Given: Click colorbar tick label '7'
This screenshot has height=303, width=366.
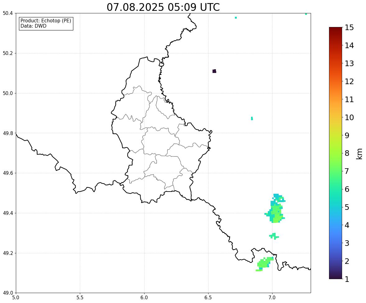Looking at the screenshot, I should click(x=347, y=171).
